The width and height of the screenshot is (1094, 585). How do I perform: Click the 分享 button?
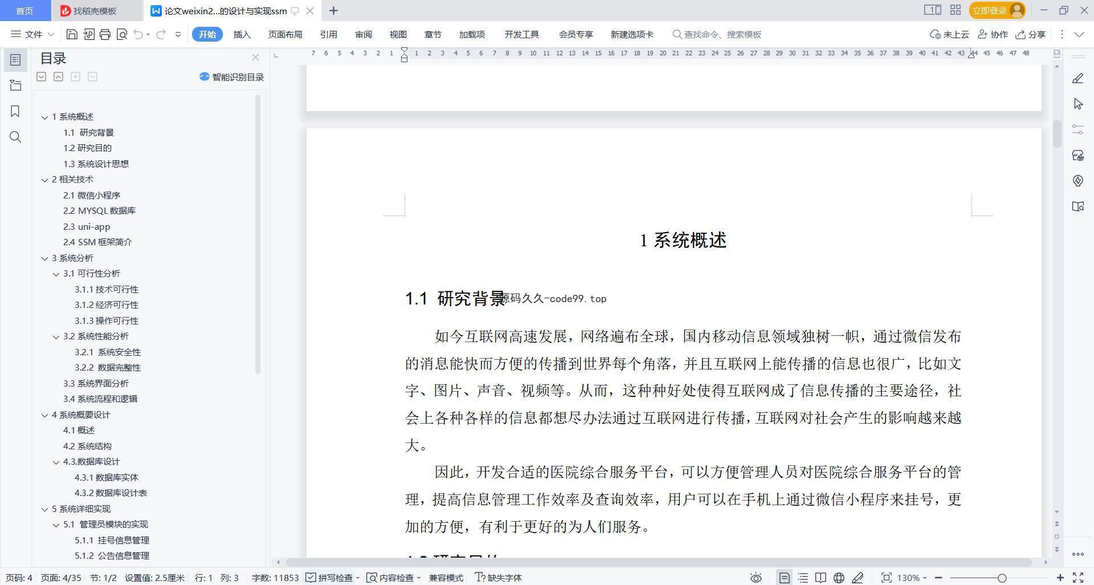tap(1031, 34)
